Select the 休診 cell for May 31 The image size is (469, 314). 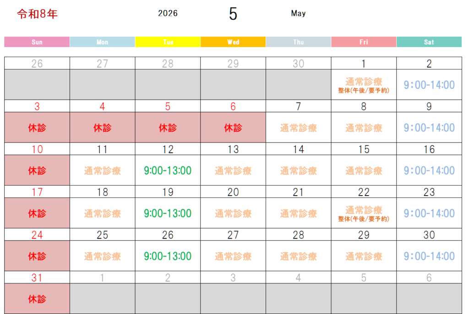pos(37,299)
